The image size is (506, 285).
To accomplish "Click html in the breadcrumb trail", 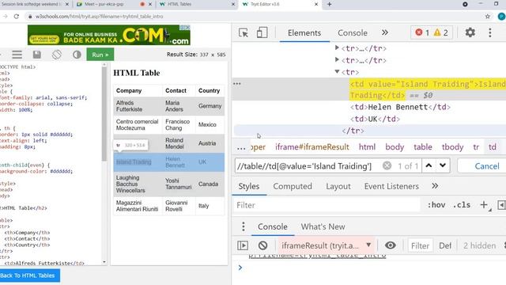I will tap(367, 147).
